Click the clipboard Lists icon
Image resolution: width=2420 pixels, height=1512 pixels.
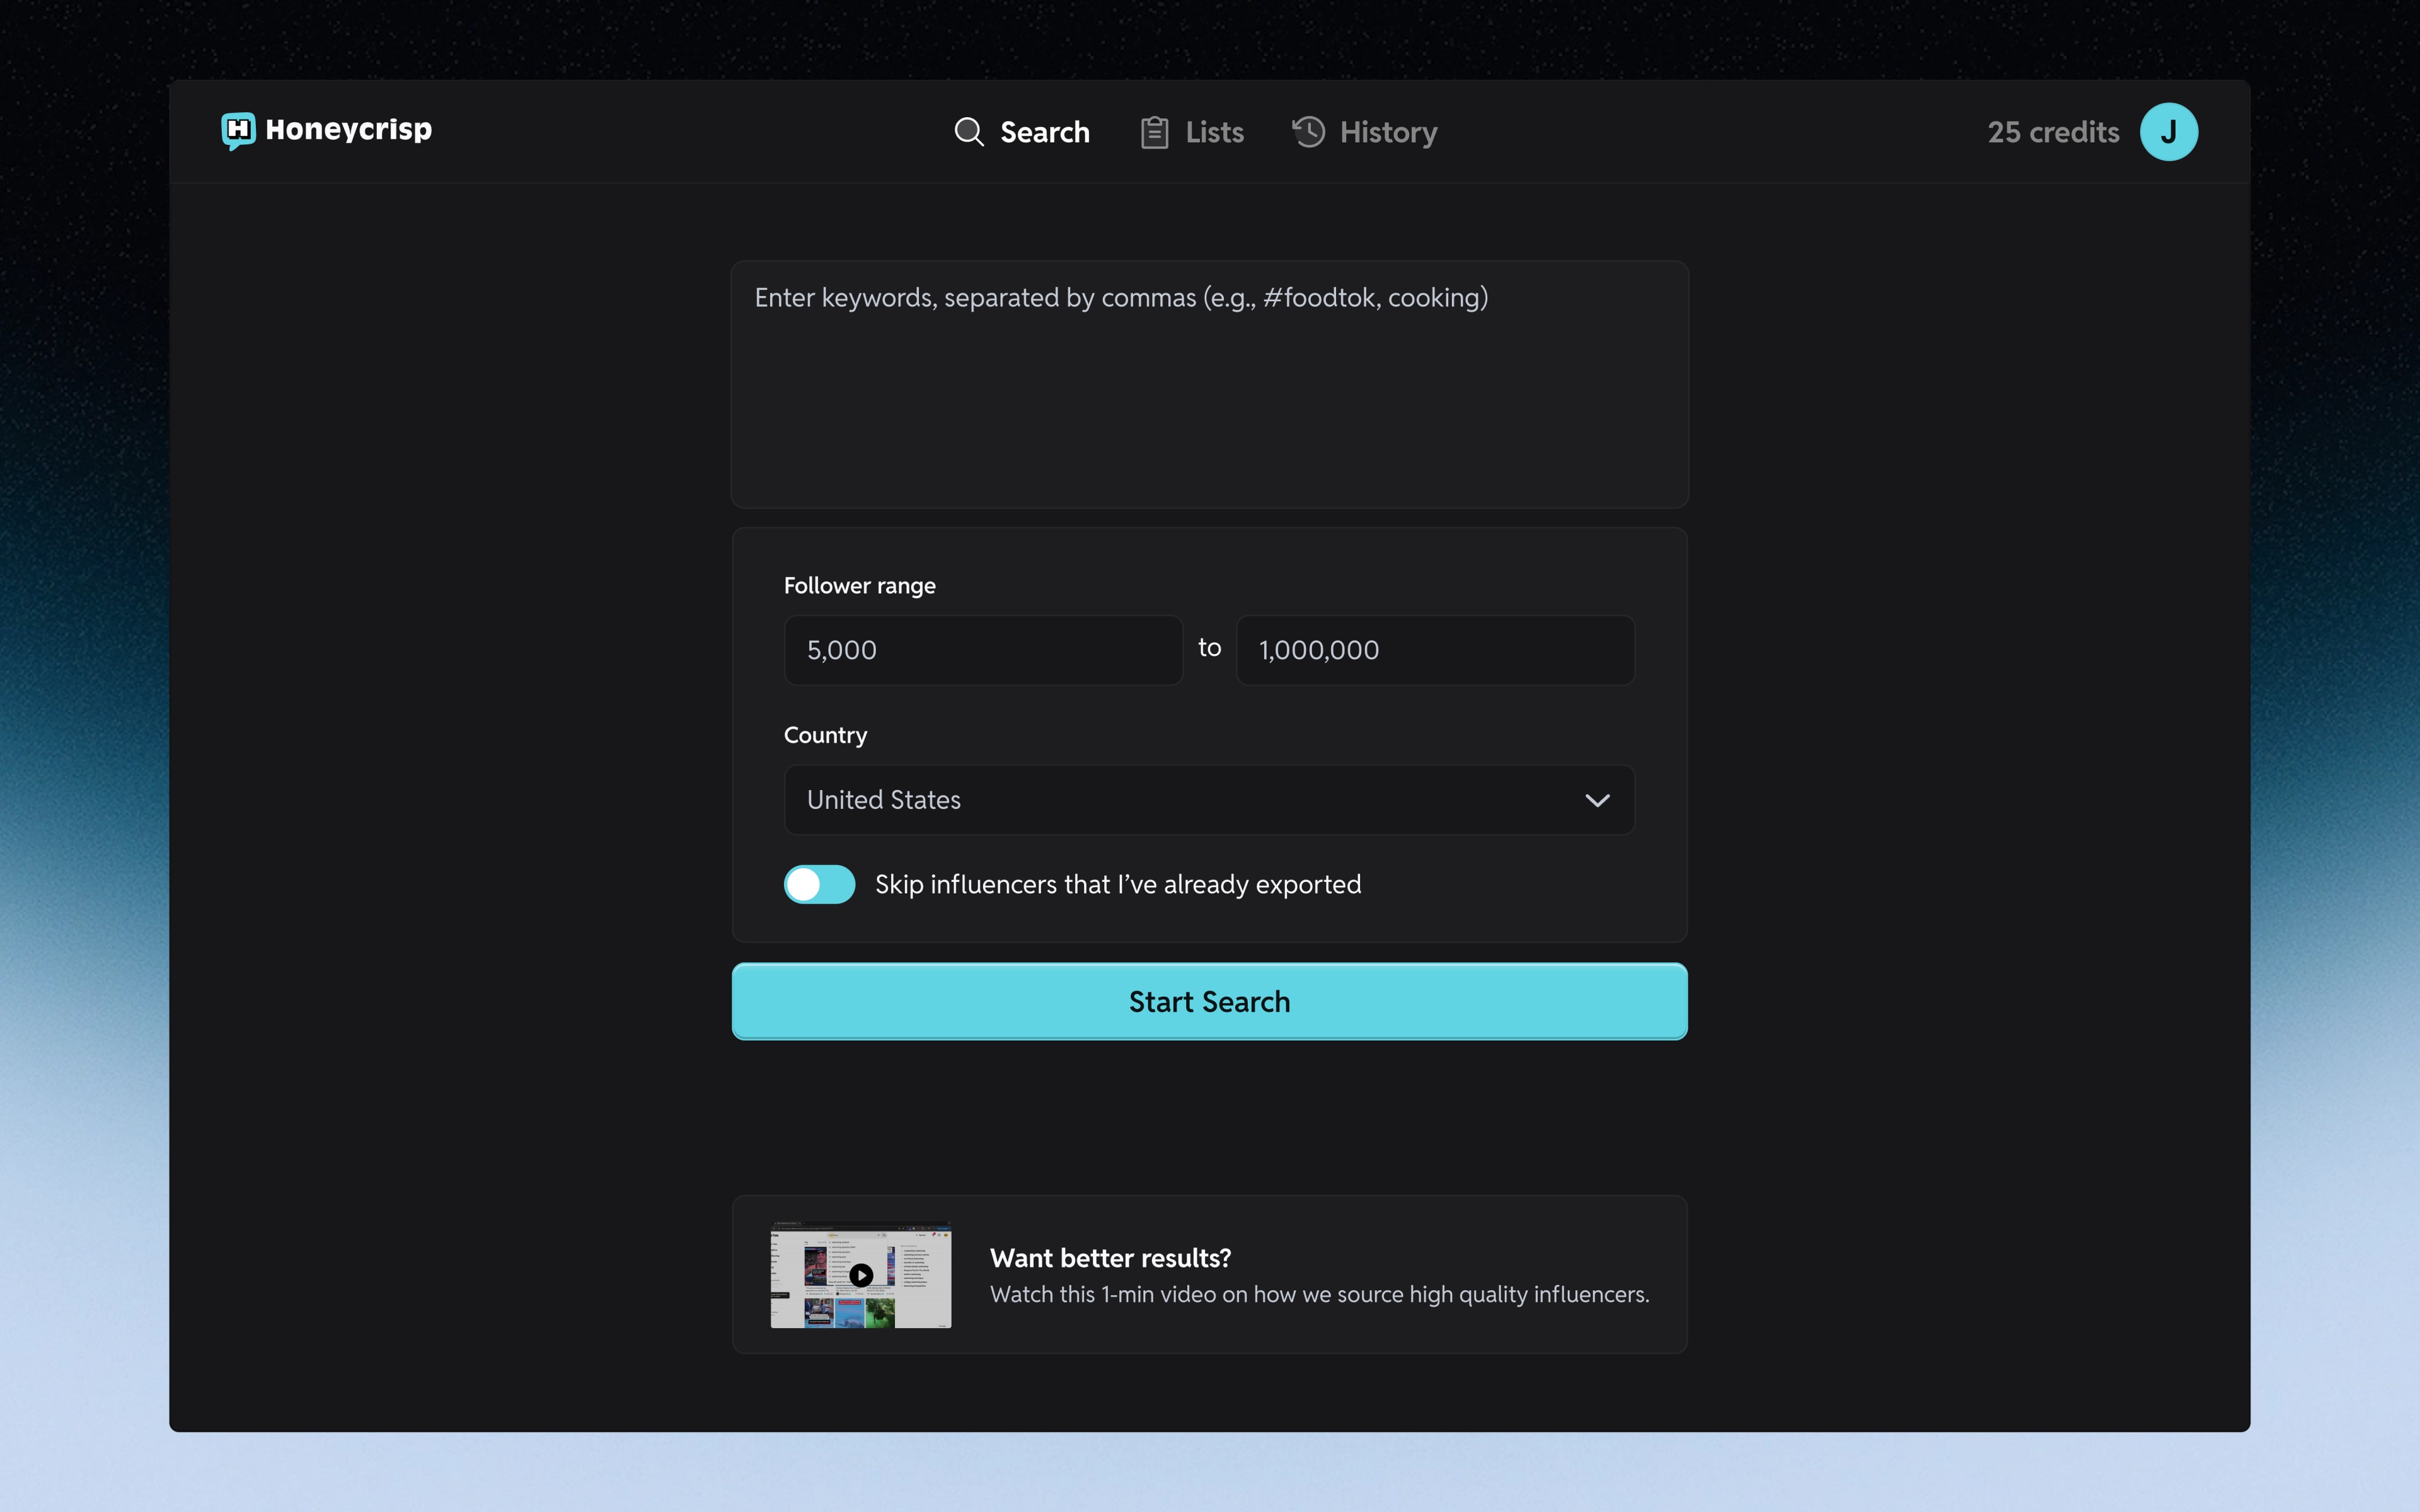1154,132
